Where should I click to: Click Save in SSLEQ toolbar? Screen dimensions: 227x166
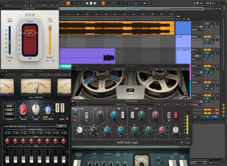click(186, 105)
